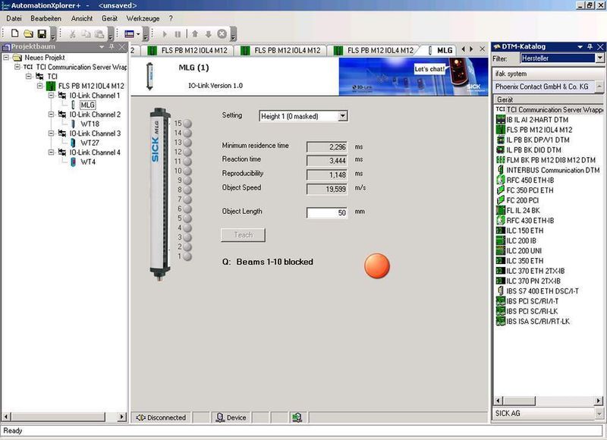Click the upload arrow toolbar icon
607x440 pixels.
coord(195,33)
